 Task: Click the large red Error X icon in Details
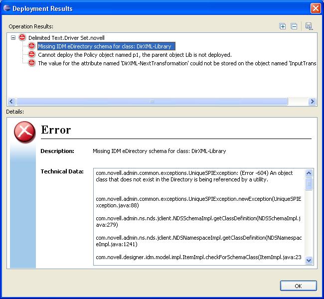pyautogui.click(x=24, y=132)
